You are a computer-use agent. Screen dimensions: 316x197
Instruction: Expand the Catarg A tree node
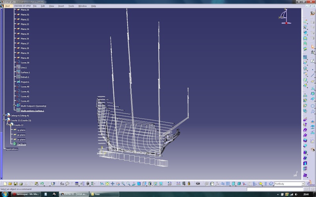(x=4, y=115)
